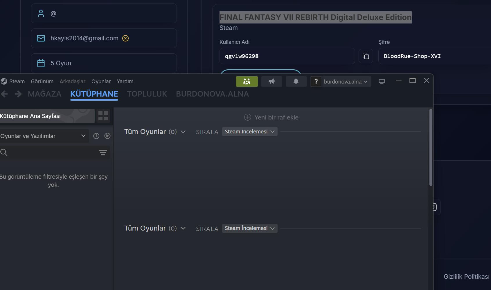Switch to the MAĞAZA tab
Viewport: 491px width, 290px height.
[45, 94]
